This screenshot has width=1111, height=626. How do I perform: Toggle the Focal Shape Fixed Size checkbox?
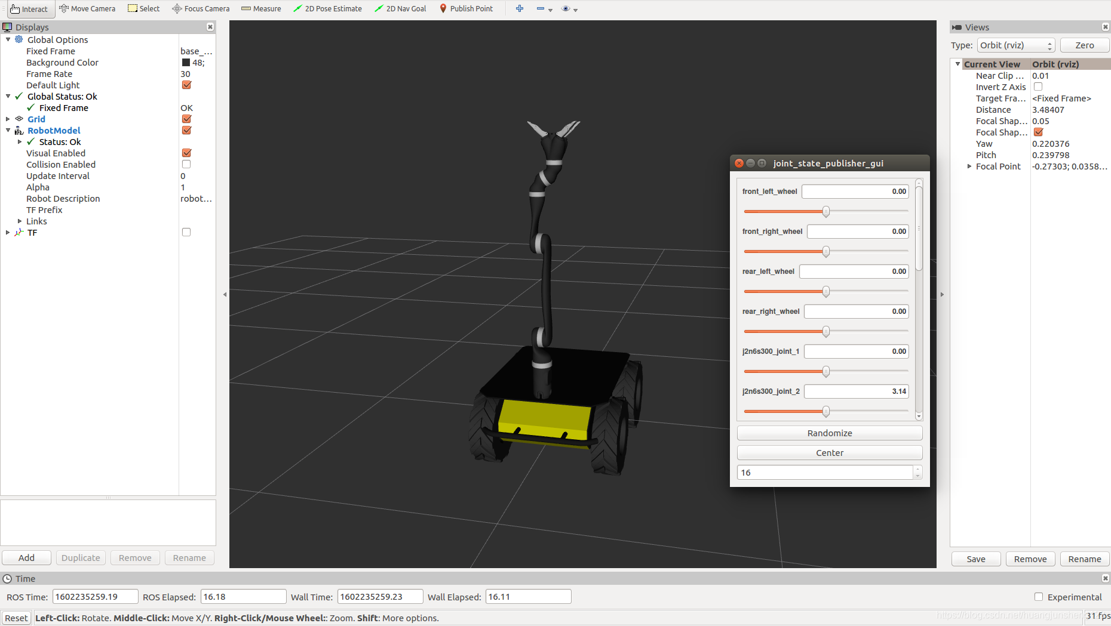click(1038, 132)
